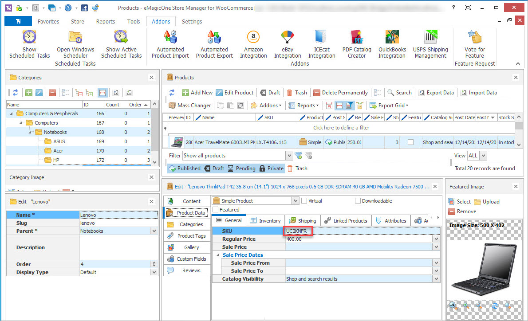Open Windows Scheduler icon

pos(75,37)
